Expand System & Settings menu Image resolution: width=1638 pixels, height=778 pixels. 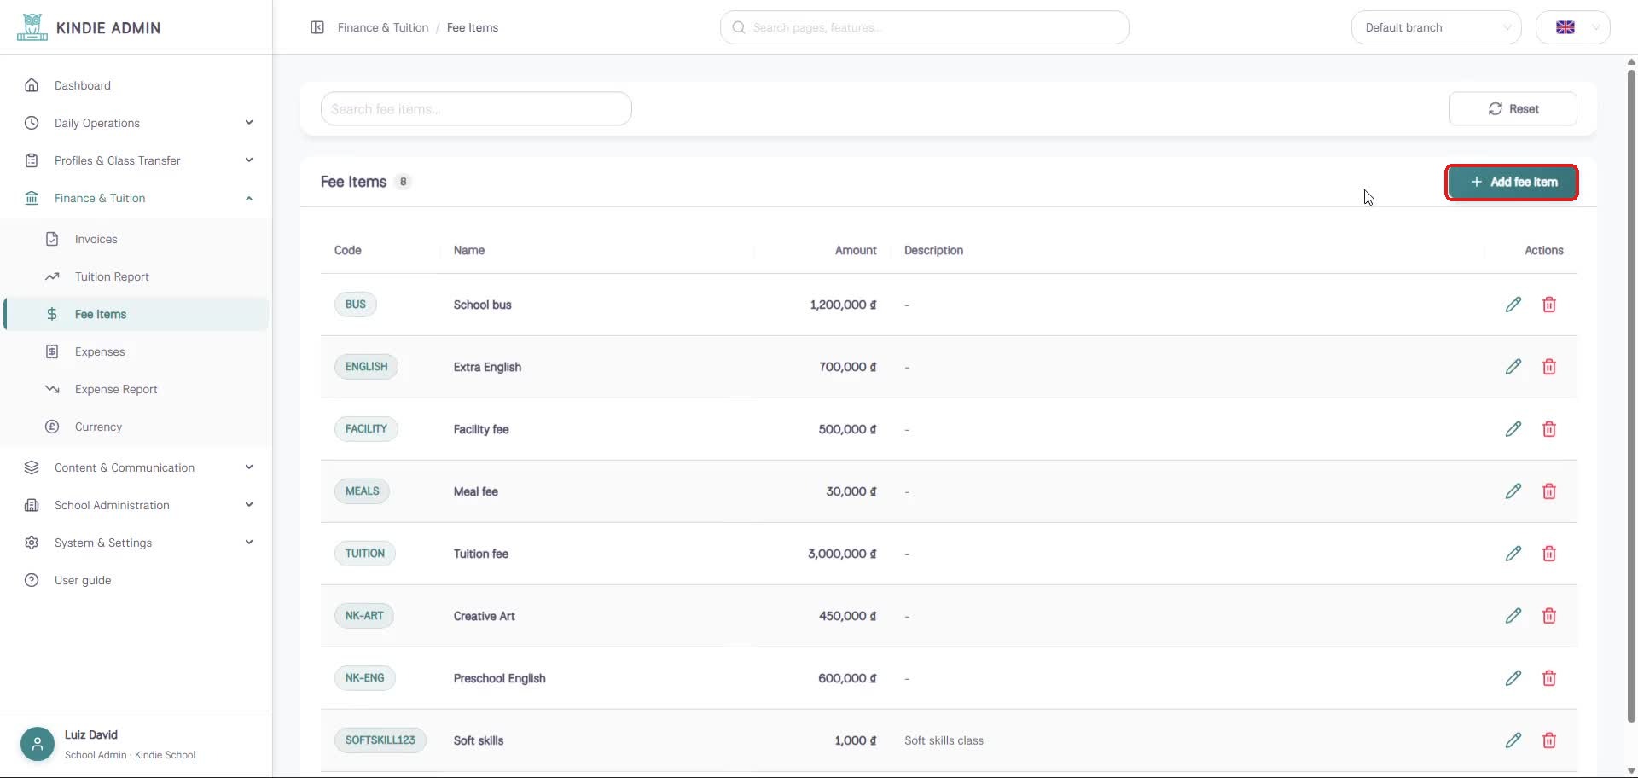[136, 543]
